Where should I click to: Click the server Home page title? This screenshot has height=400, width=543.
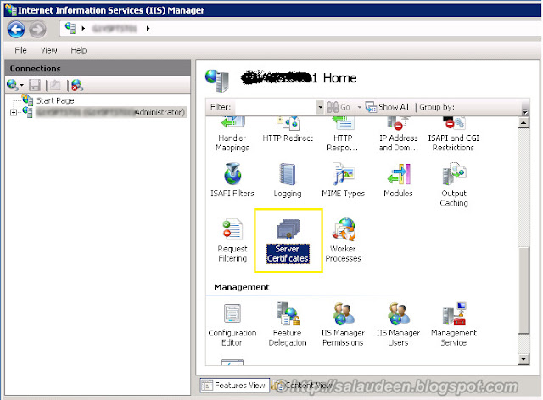299,78
